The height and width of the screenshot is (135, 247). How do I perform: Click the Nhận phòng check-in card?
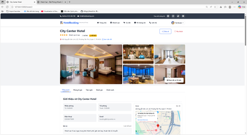(80, 107)
